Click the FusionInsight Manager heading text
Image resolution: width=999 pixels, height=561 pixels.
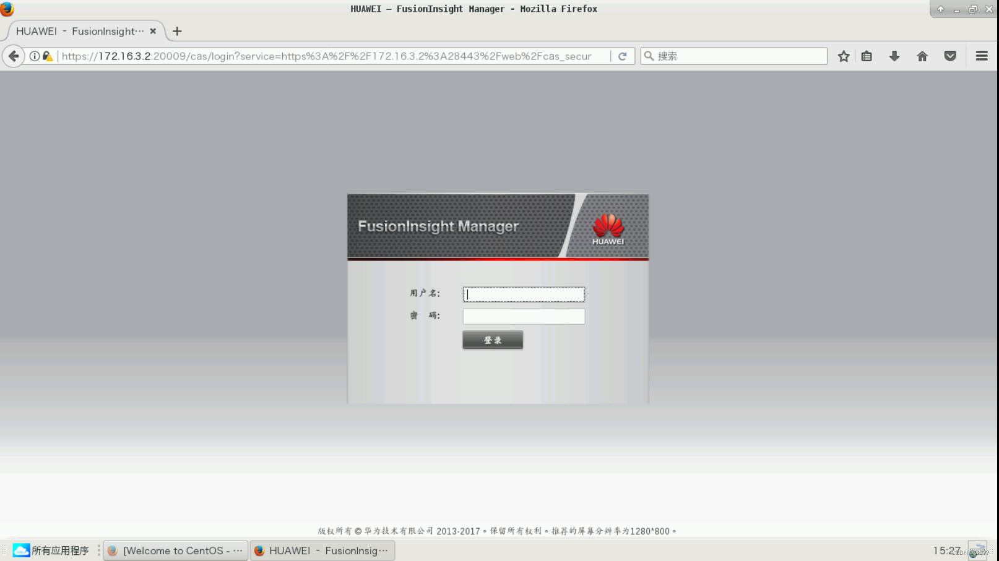(438, 226)
